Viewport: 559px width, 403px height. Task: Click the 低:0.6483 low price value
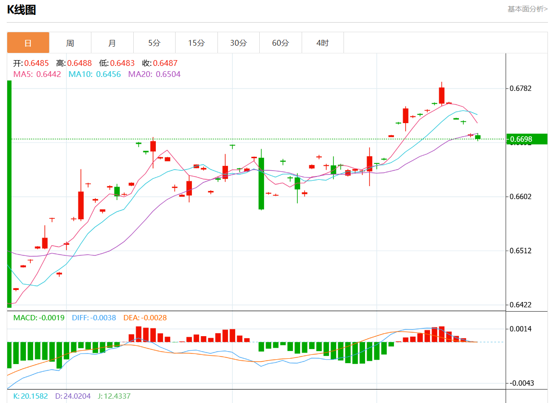click(116, 63)
